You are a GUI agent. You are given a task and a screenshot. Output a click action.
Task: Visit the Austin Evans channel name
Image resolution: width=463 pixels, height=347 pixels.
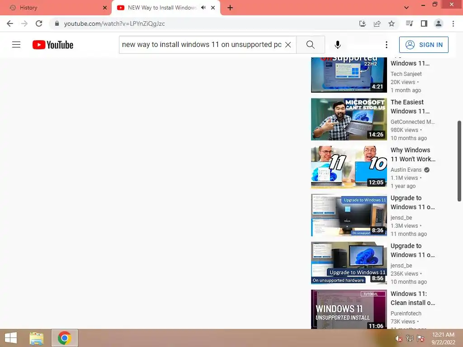[406, 170]
